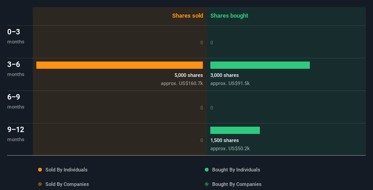The image size is (373, 190).
Task: Click the striped Sold By Companies legend icon
Action: [40, 184]
